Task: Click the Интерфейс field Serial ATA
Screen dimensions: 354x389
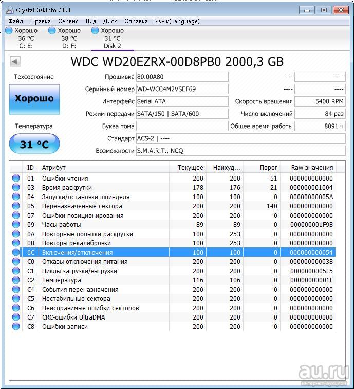Action: [182, 101]
